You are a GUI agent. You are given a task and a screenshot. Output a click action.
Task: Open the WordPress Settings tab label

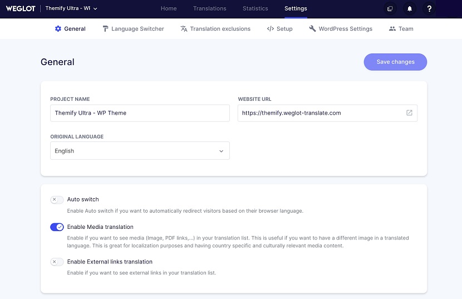pyautogui.click(x=345, y=28)
